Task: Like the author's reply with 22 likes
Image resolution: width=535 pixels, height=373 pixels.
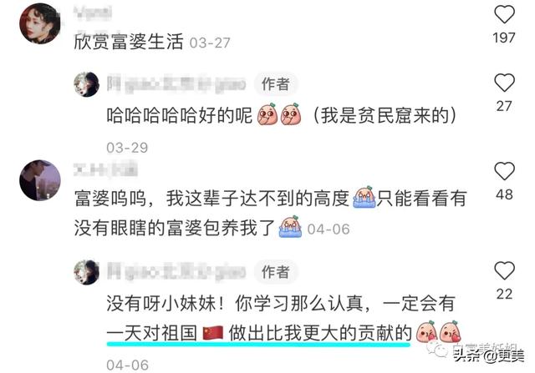Action: [504, 271]
